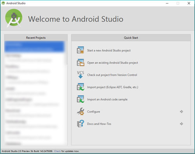Click the new Android Studio project icon
195x154 pixels.
pyautogui.click(x=80, y=50)
